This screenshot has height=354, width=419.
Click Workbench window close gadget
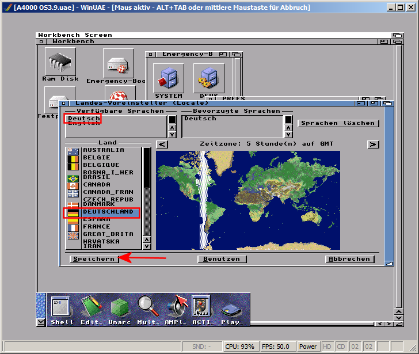tap(41, 41)
